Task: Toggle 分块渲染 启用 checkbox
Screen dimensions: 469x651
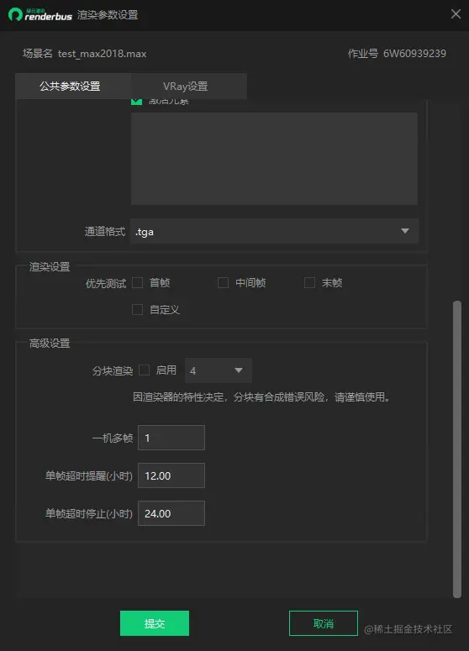Action: [145, 370]
